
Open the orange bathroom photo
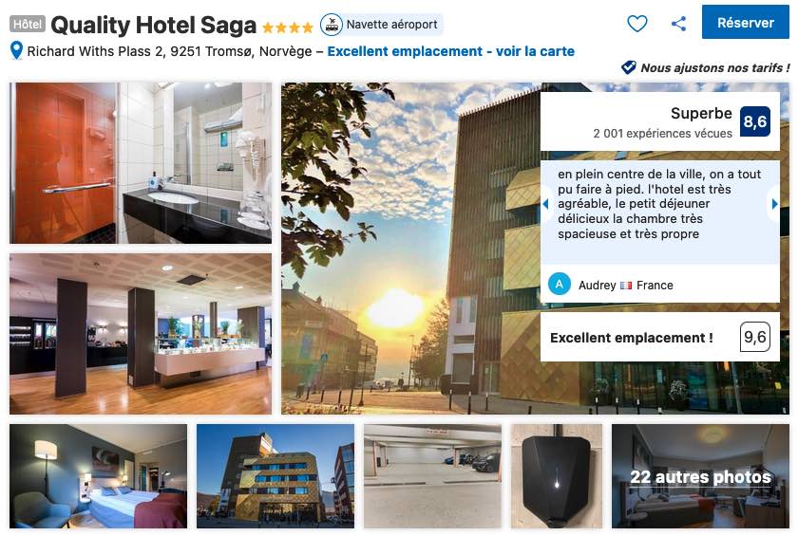(x=141, y=162)
